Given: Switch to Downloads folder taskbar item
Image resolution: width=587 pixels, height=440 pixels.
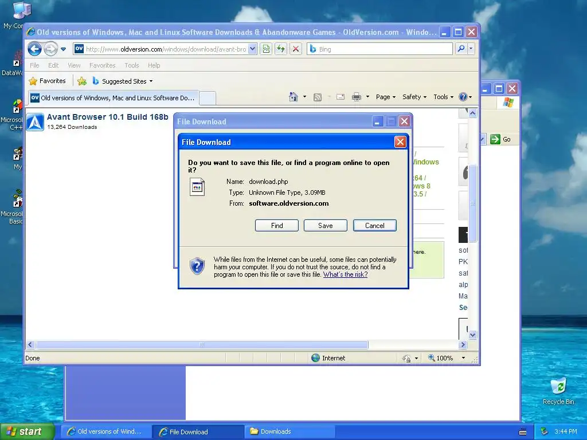Looking at the screenshot, I should 289,431.
